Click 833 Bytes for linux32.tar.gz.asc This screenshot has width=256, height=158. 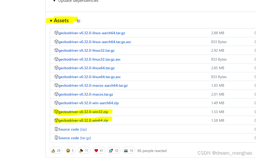[x=219, y=60]
